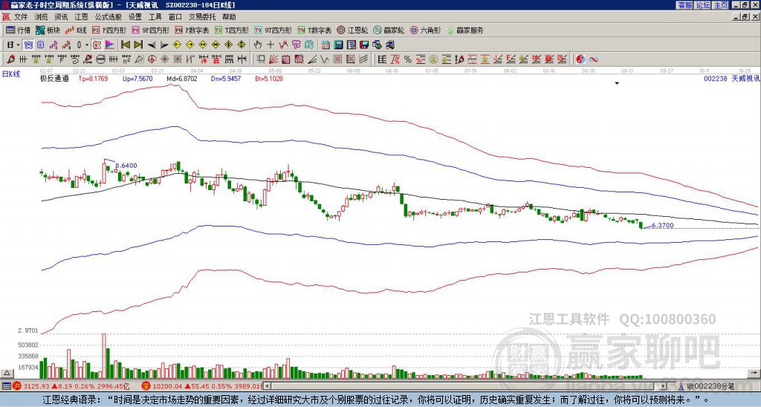Open 论坛 link in title bar
761x407 pixels.
coord(702,5)
